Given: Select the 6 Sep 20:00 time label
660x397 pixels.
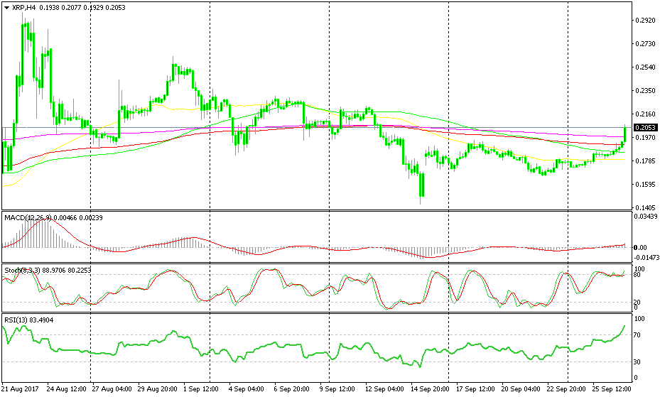Looking at the screenshot, I should pos(291,388).
